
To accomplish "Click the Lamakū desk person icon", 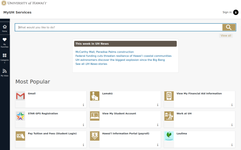I will tap(95, 96).
